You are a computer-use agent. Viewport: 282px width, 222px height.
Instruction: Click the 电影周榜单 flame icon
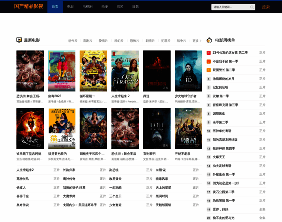pos(209,40)
